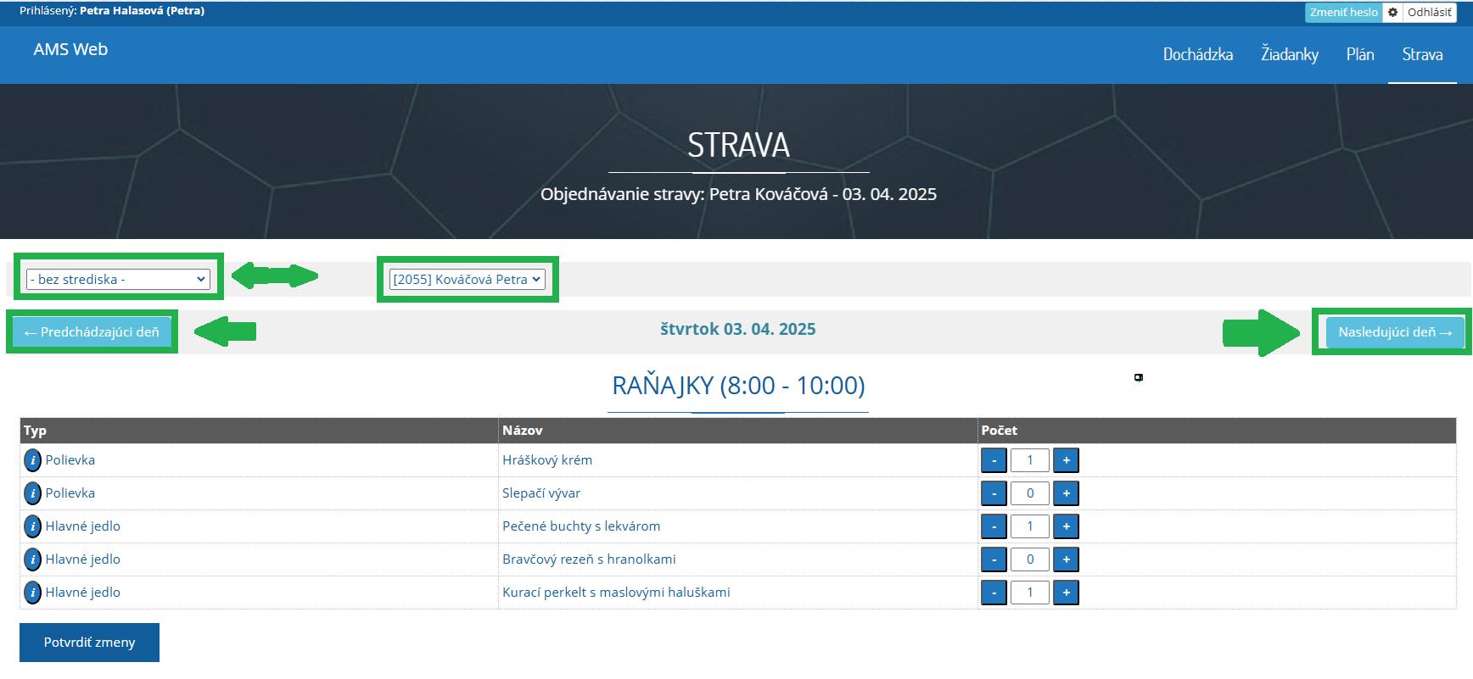Click the 'Slepačí vývar' name link
Image resolution: width=1473 pixels, height=679 pixels.
pyautogui.click(x=541, y=493)
